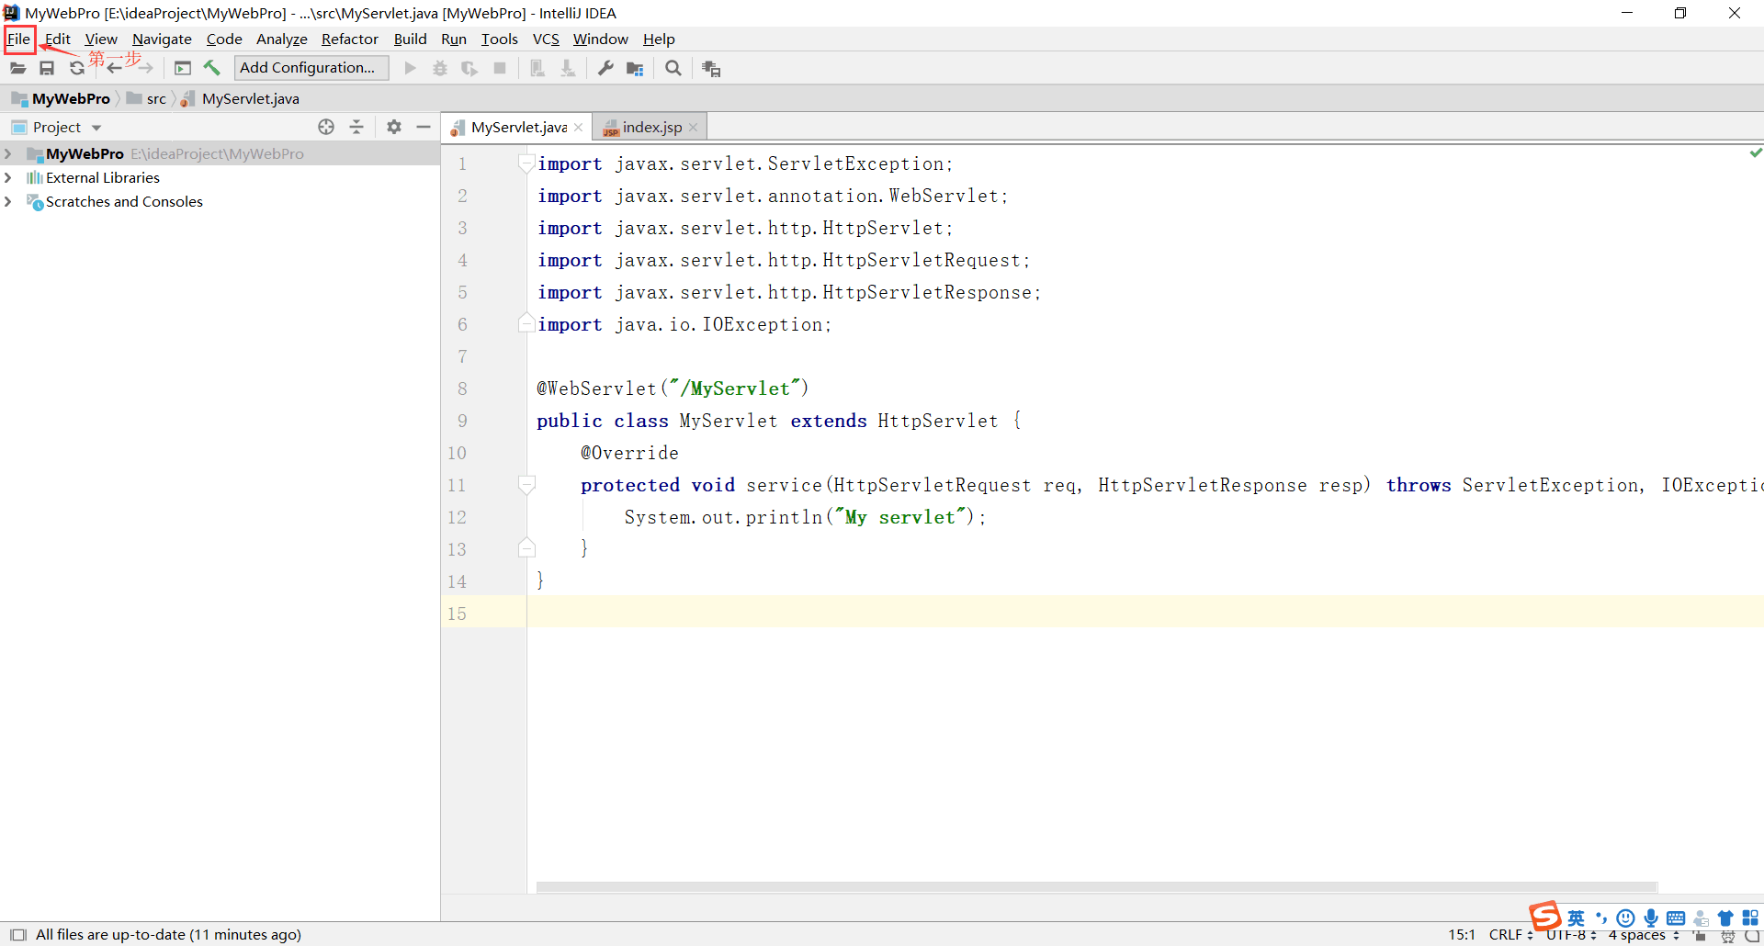The height and width of the screenshot is (946, 1764).
Task: Click the run-window icon beside the hammer
Action: click(183, 68)
